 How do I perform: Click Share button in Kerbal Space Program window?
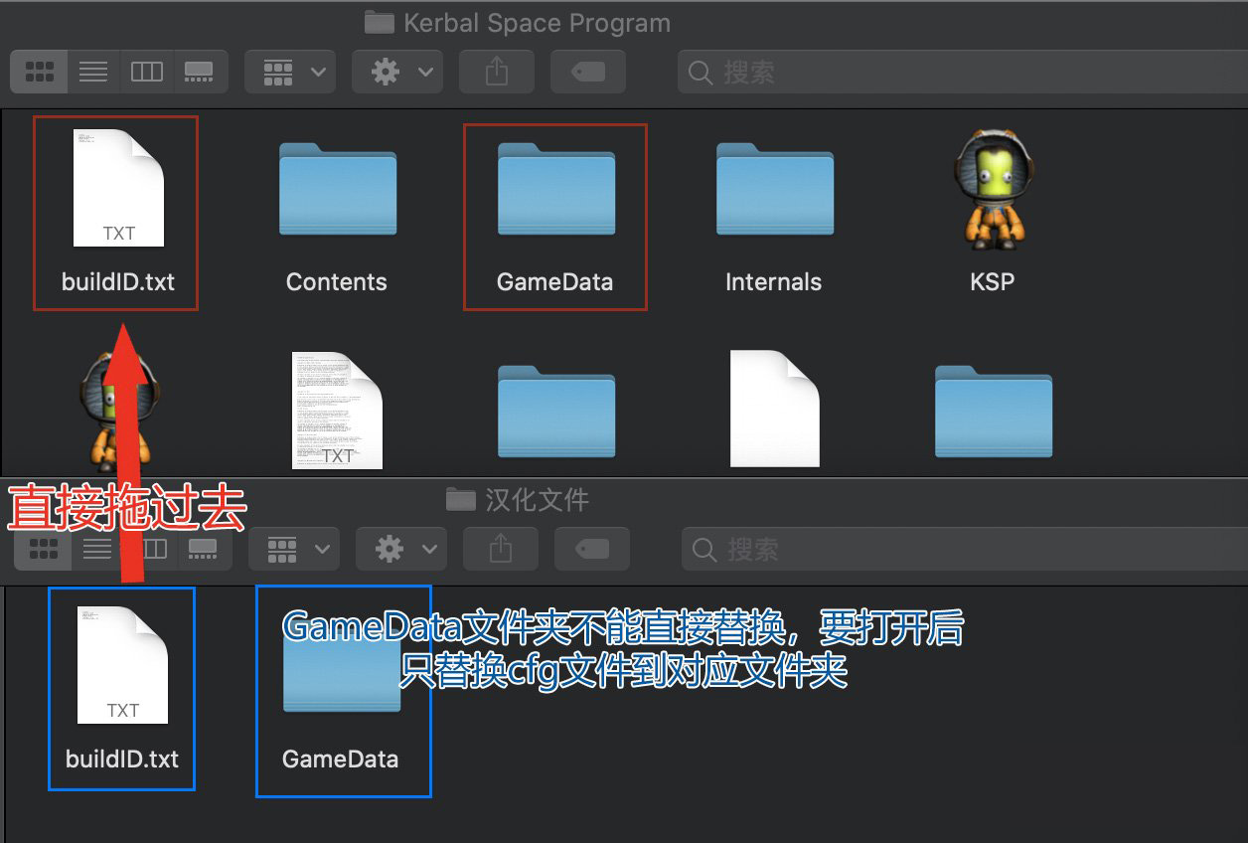(x=497, y=72)
